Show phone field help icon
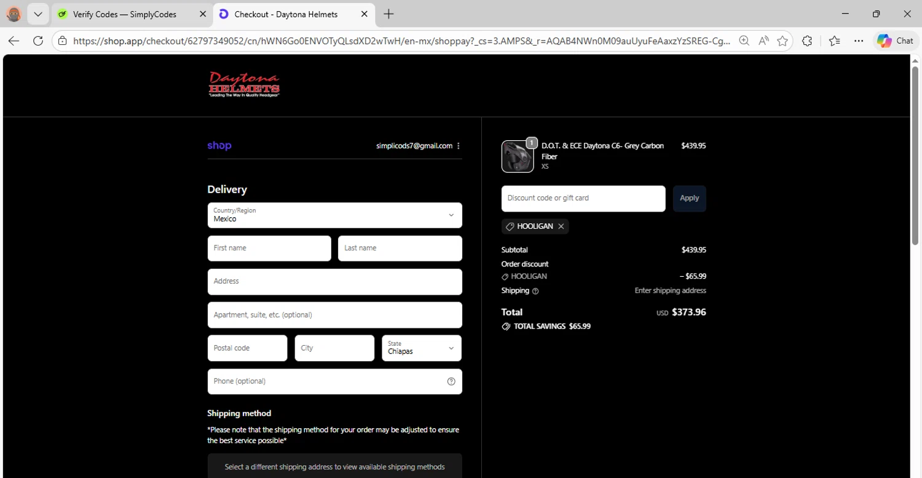922x478 pixels. (x=451, y=381)
